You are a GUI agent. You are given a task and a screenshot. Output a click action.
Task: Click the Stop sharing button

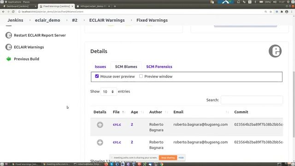pyautogui.click(x=168, y=158)
